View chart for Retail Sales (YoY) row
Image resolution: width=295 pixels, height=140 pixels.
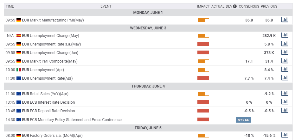pos(285,94)
